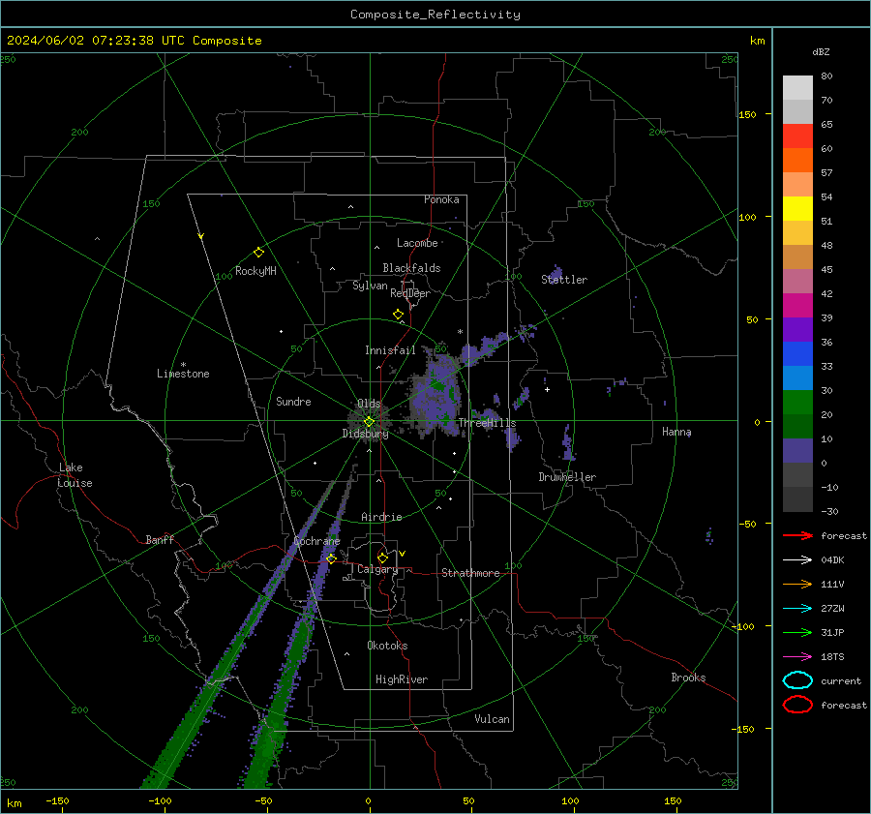Select the green 20-30 dBZ swatch
The height and width of the screenshot is (814, 871).
coord(797,402)
